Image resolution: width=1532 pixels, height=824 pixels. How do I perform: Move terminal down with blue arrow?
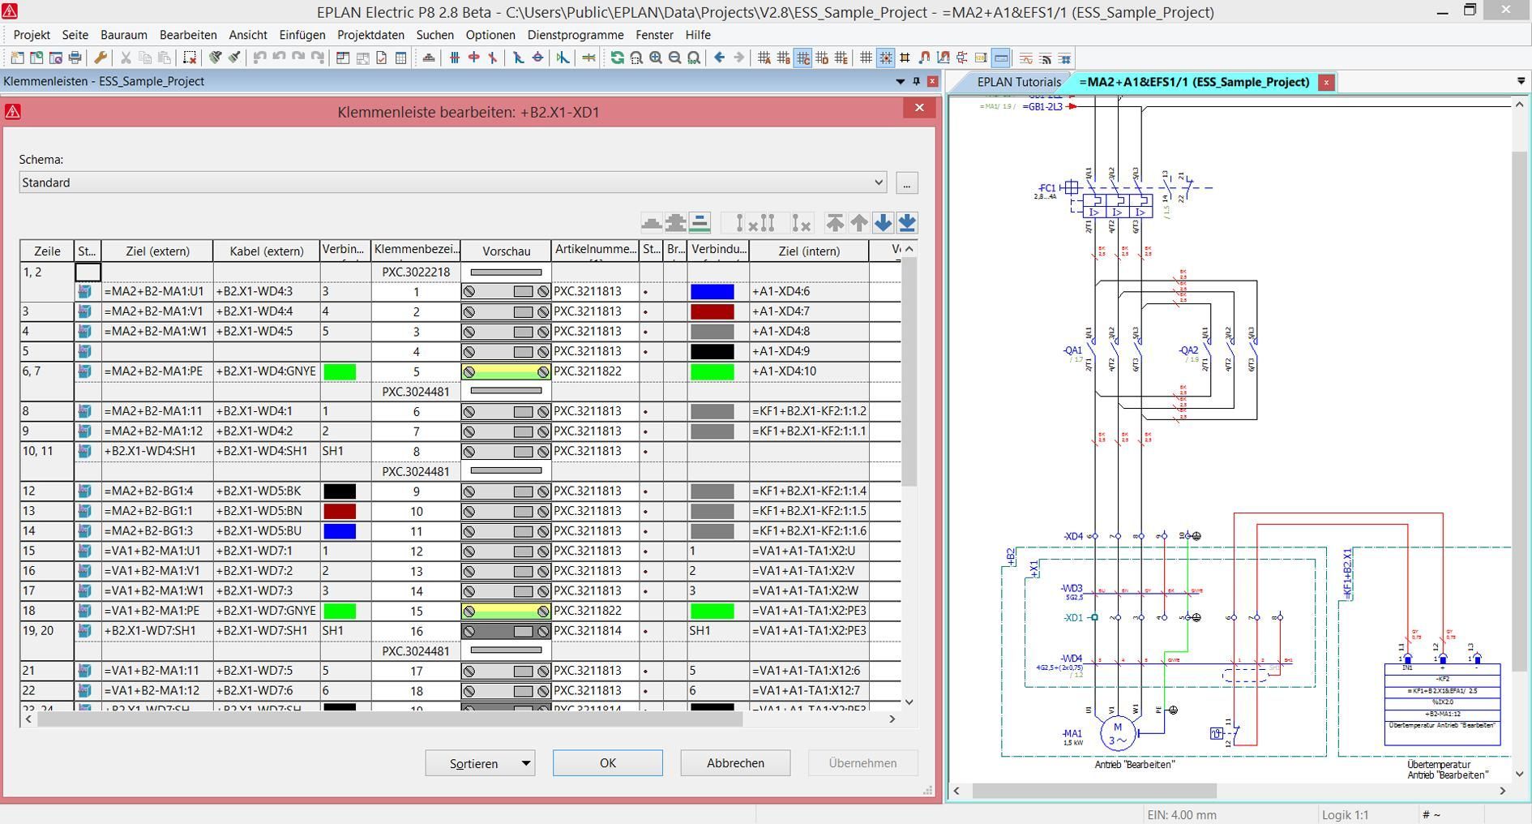click(883, 223)
